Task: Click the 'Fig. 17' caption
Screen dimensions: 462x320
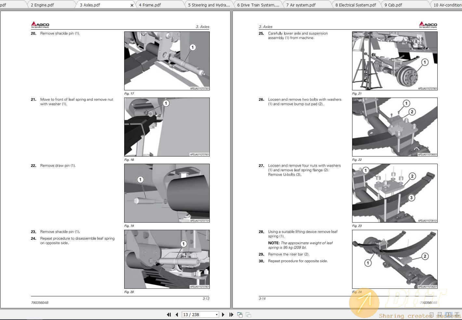Action: (129, 94)
